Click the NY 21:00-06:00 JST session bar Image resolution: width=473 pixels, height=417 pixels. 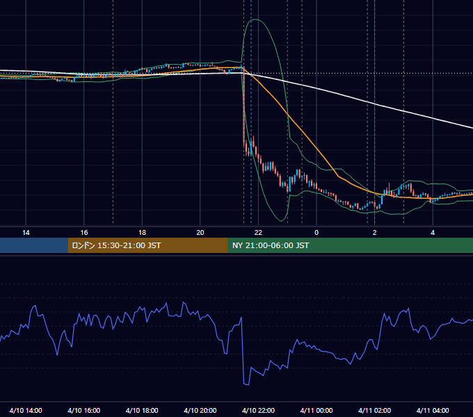coord(350,245)
